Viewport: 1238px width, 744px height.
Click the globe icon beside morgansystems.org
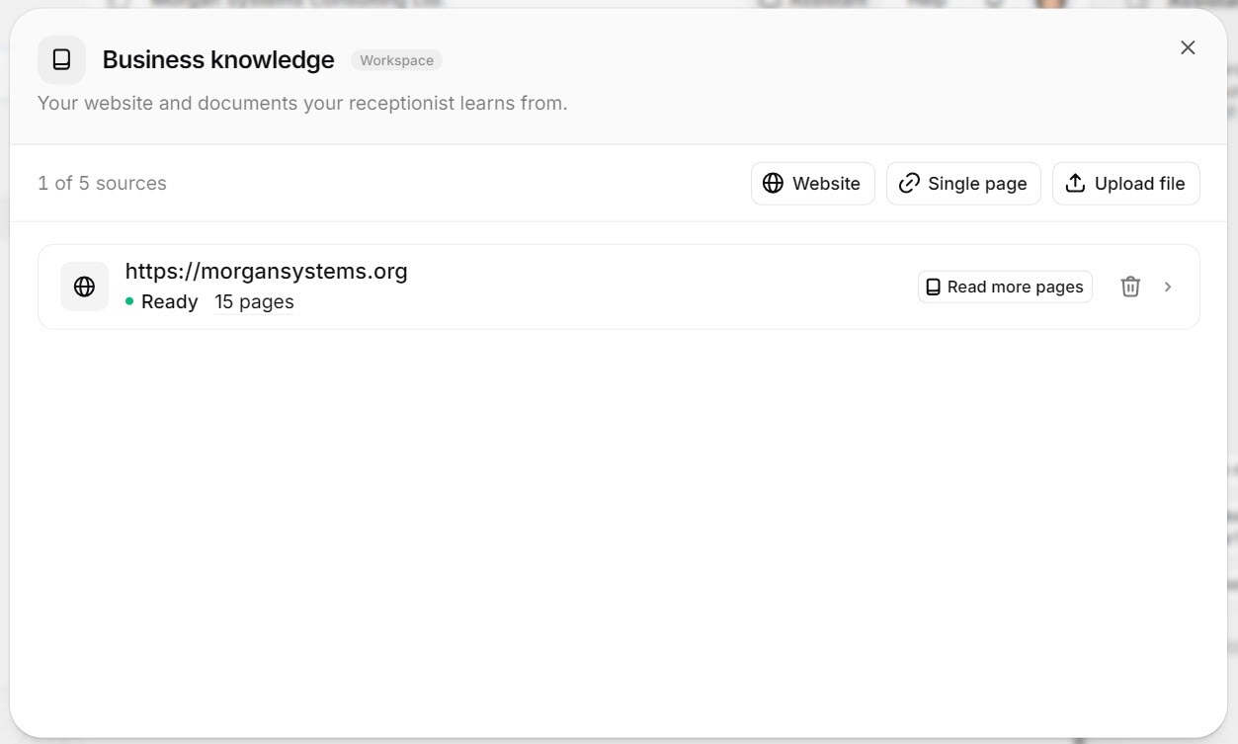(x=84, y=287)
